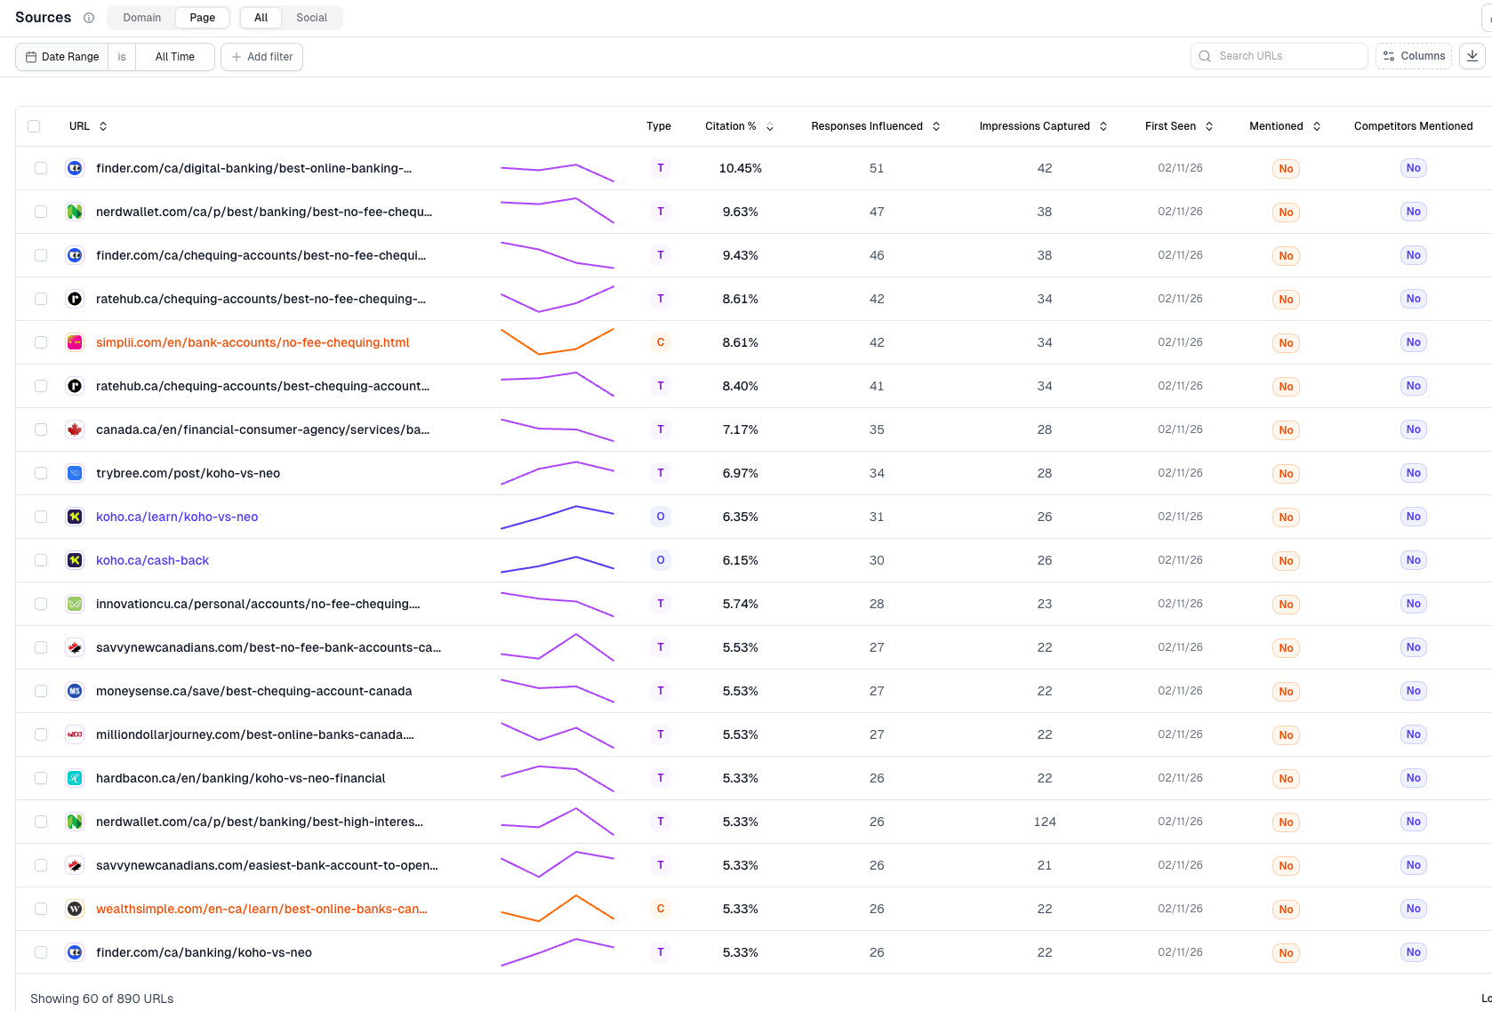Click the calendar icon on Date Range filter
This screenshot has height=1011, width=1492.
point(31,56)
